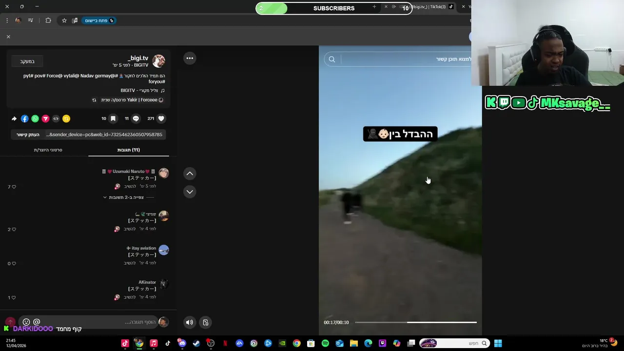Viewport: 624px width, 351px height.
Task: Open the browser media control icon
Action: [x=30, y=20]
